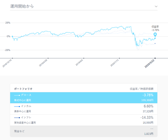Click the 0% axis label
The image size is (168, 140).
tap(8, 36)
